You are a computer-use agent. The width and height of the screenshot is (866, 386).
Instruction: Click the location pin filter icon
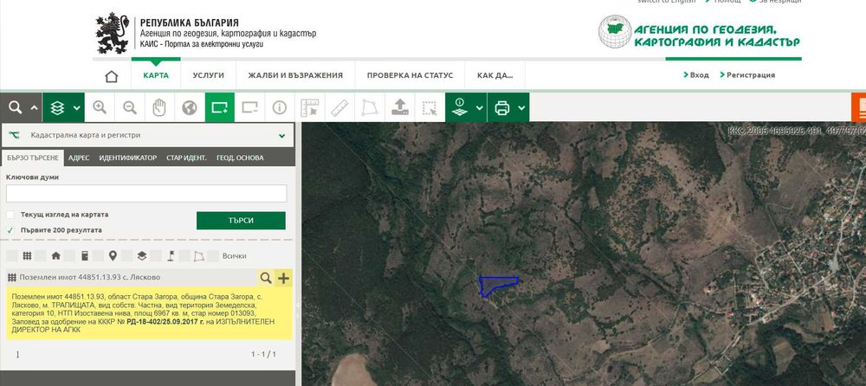113,255
